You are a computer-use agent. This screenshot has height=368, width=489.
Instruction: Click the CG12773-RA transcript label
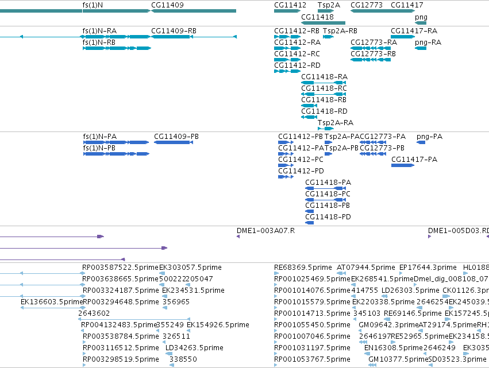coord(374,42)
